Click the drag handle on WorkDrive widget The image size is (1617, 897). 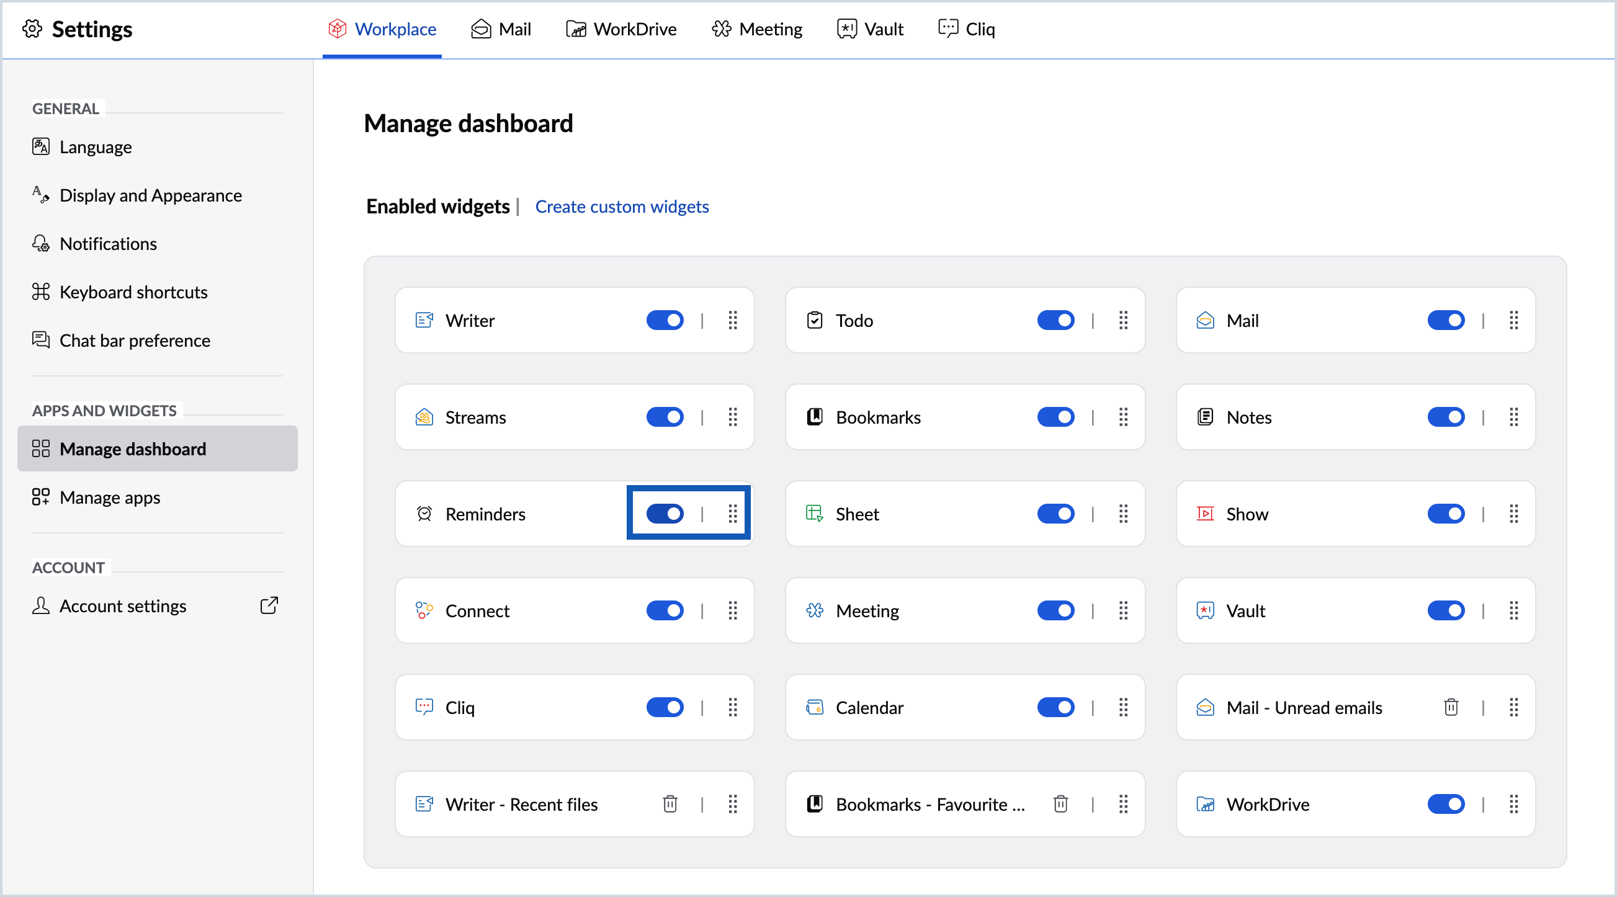coord(1513,803)
